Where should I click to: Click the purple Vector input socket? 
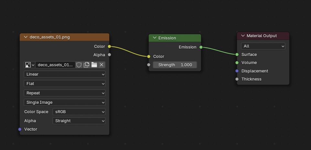20,129
